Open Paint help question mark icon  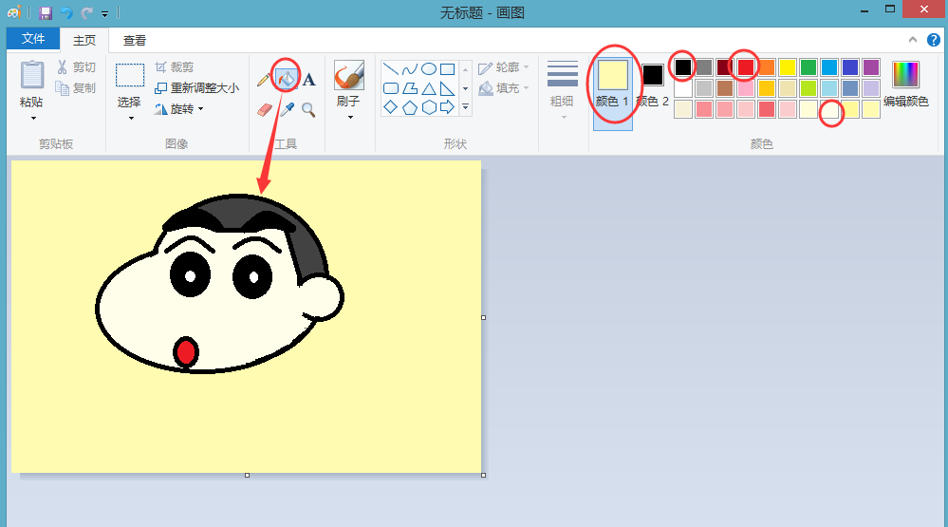click(934, 40)
